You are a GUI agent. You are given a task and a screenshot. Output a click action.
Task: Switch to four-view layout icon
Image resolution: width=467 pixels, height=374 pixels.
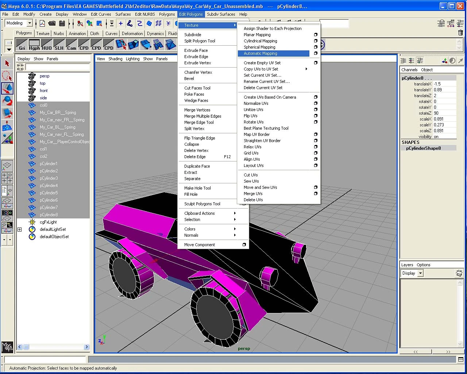coord(7,178)
